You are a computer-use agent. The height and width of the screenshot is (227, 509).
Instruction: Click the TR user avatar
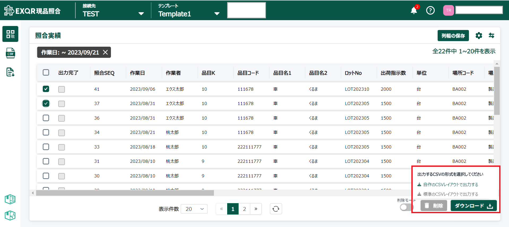pos(448,11)
